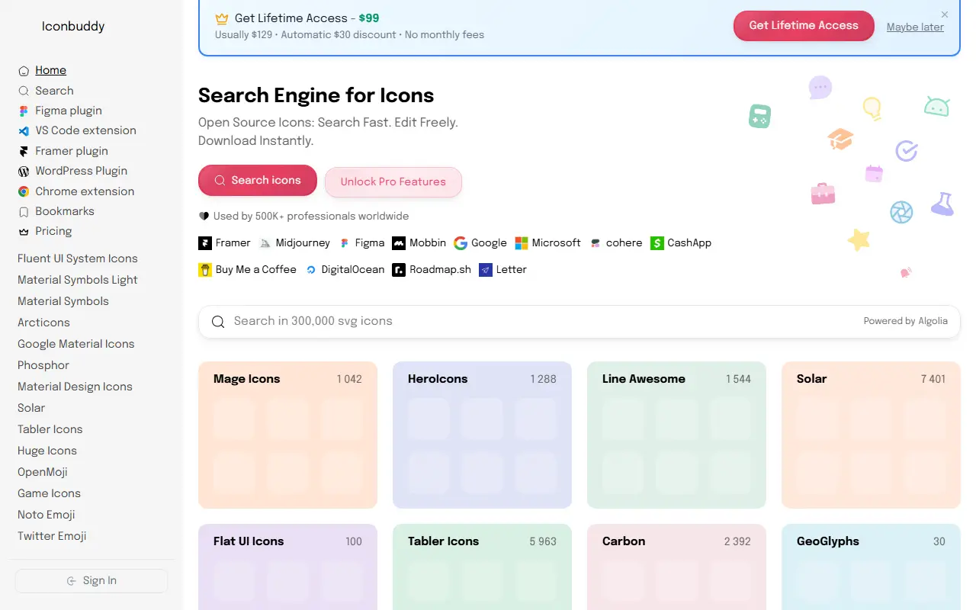Click the Framer company link in users row
The height and width of the screenshot is (610, 976).
224,243
